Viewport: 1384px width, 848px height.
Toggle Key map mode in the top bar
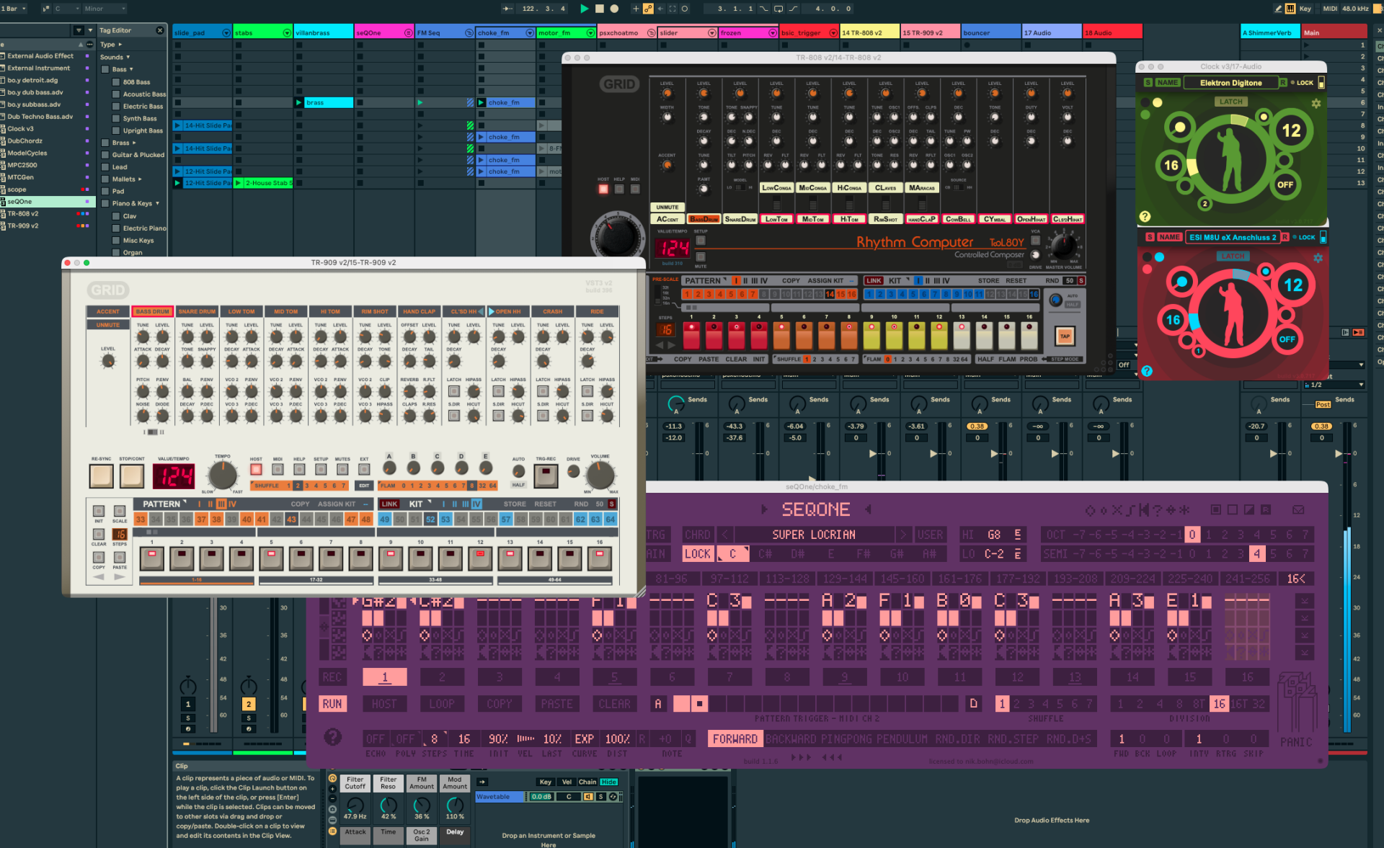click(x=1305, y=9)
